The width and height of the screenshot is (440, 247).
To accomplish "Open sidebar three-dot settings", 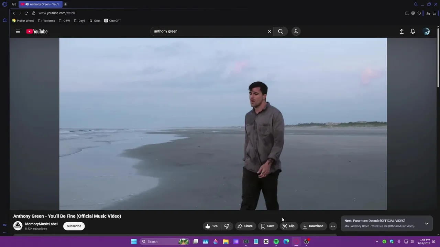I will pyautogui.click(x=4, y=233).
